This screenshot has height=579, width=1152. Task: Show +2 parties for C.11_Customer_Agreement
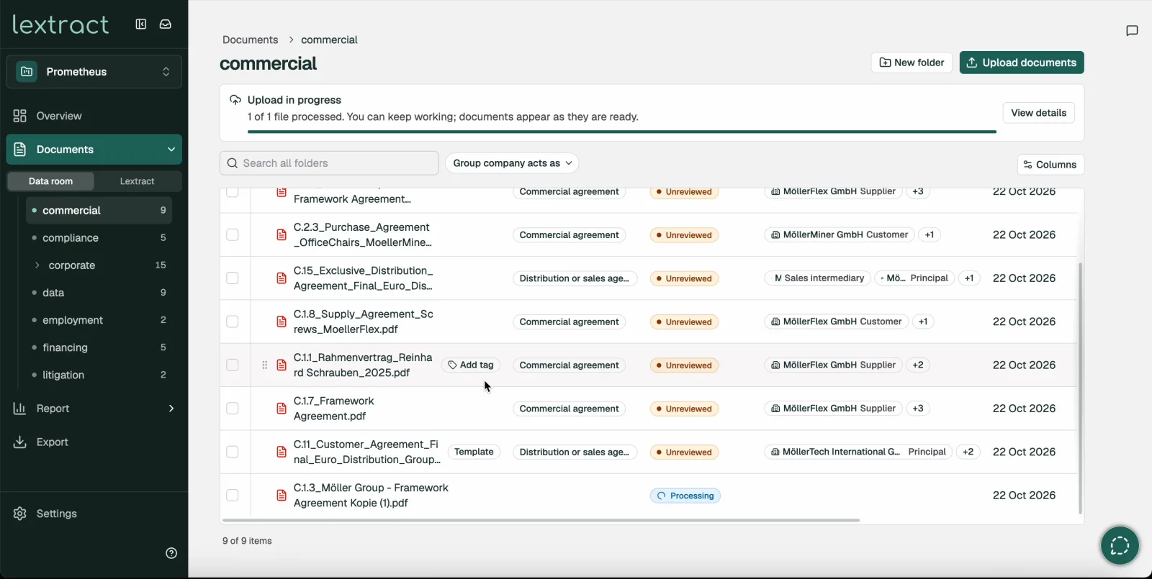[x=968, y=452]
